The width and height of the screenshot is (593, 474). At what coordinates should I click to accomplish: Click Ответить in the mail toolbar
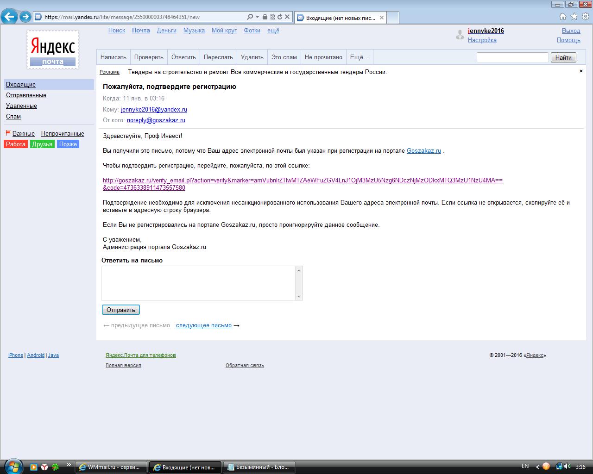183,57
